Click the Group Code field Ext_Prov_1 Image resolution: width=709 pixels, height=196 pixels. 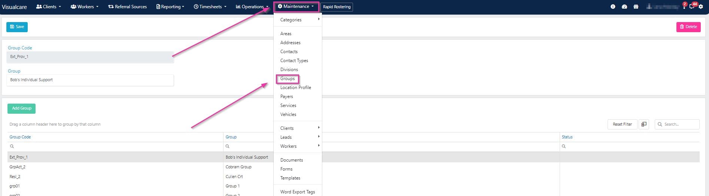[90, 57]
